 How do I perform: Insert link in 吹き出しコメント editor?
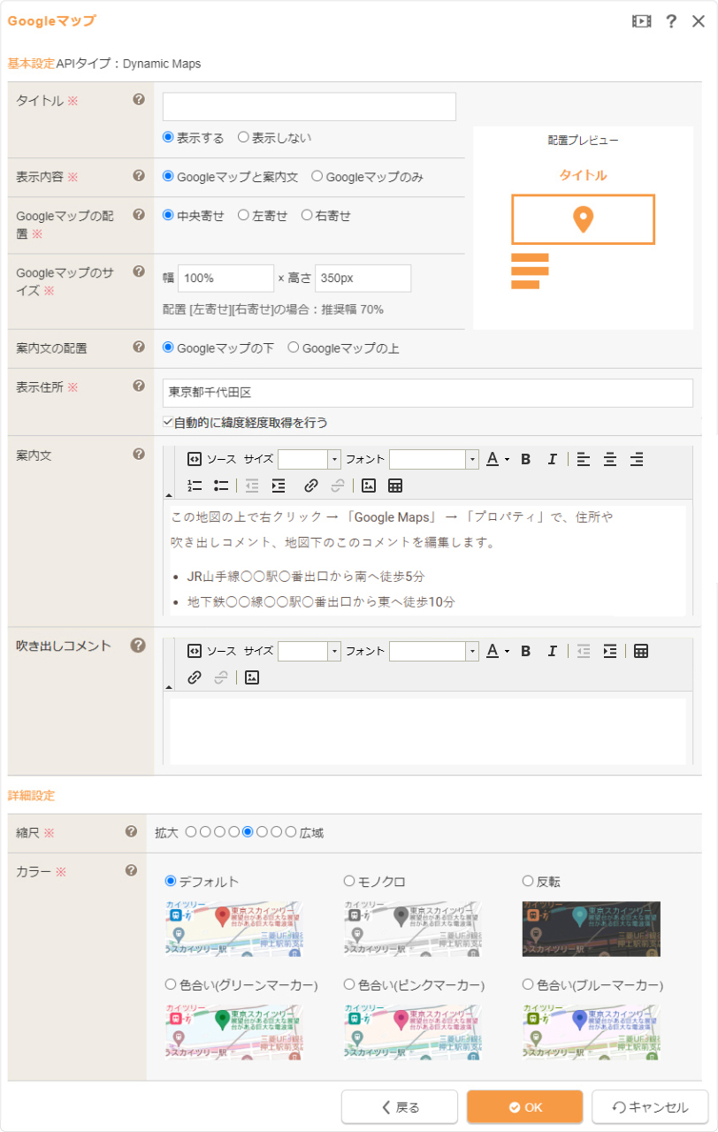195,677
